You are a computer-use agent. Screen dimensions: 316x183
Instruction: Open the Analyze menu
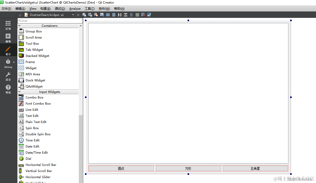click(75, 9)
